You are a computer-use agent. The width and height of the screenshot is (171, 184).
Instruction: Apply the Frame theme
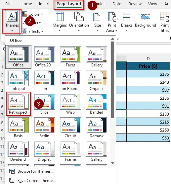(x=70, y=151)
